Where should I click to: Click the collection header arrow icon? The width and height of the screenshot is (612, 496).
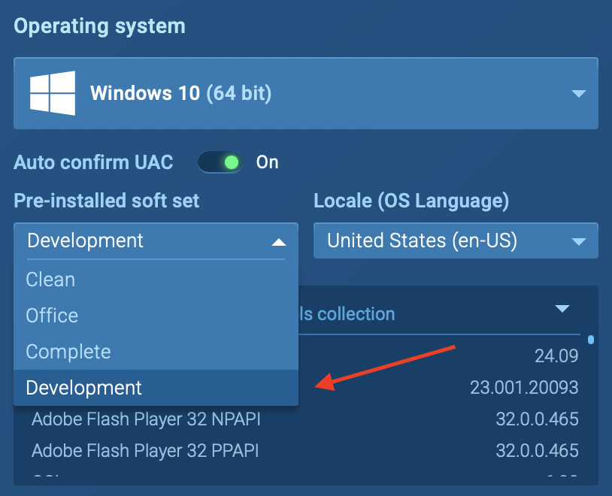562,309
